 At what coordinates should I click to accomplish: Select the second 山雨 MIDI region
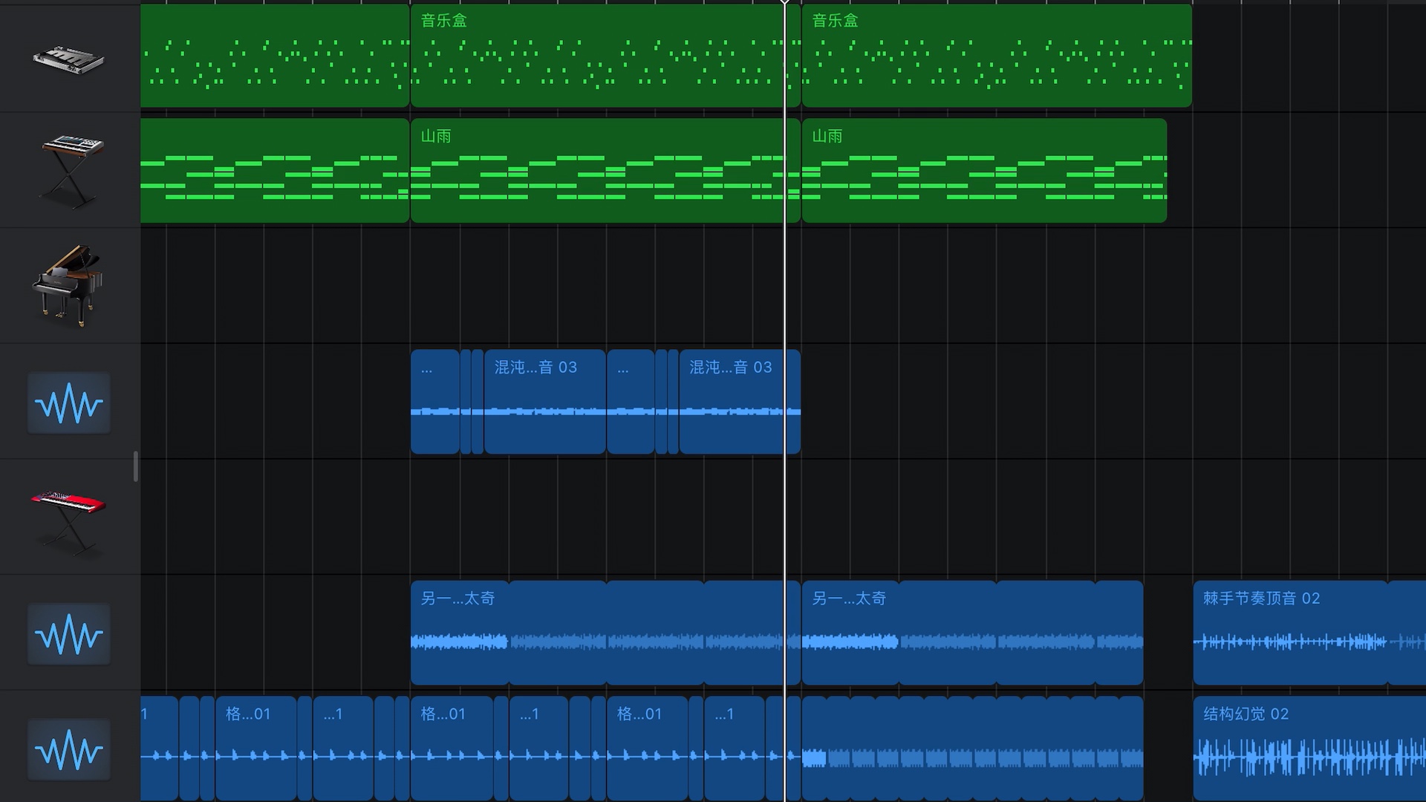pos(605,171)
